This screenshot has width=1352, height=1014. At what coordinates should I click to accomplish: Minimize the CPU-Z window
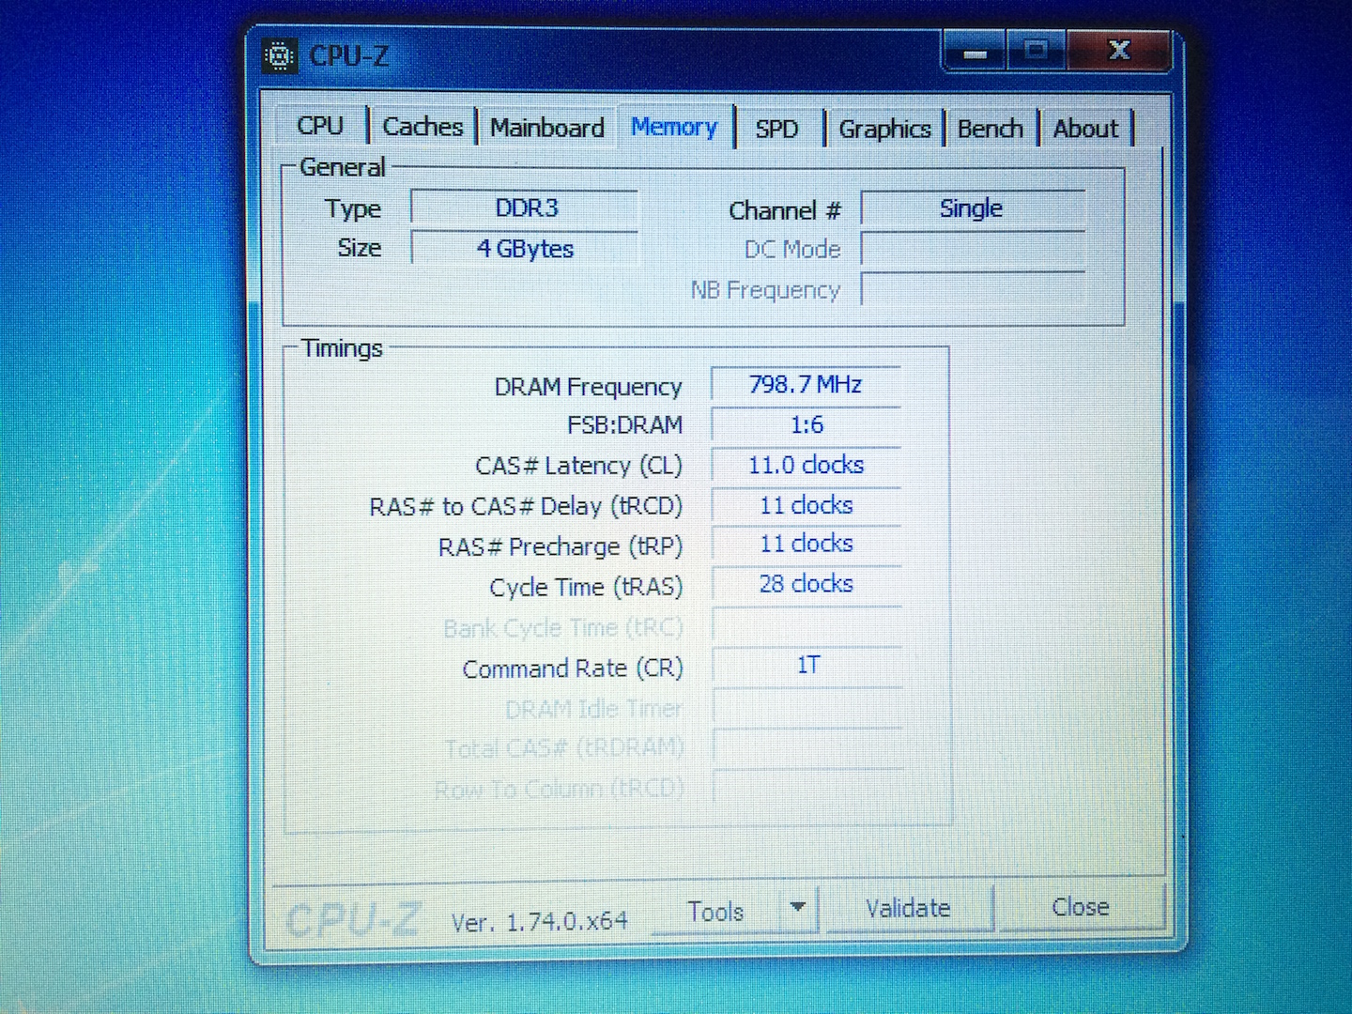click(x=975, y=52)
